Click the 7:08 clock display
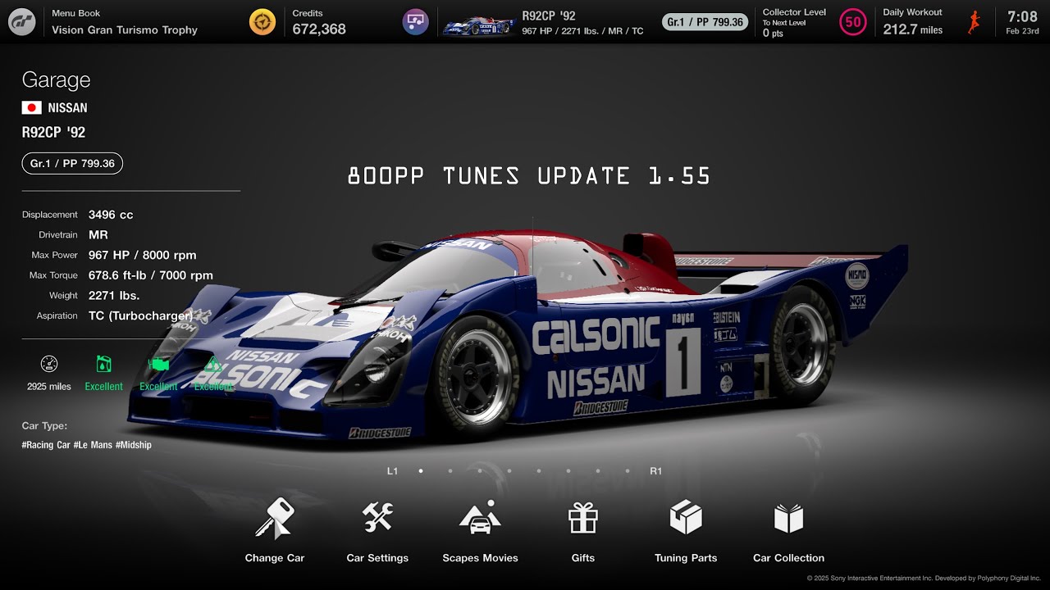 pos(1022,16)
